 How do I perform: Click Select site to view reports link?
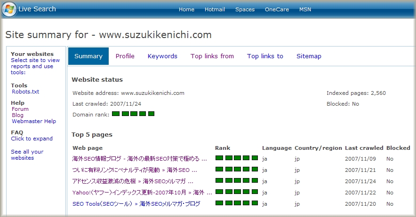[35, 66]
